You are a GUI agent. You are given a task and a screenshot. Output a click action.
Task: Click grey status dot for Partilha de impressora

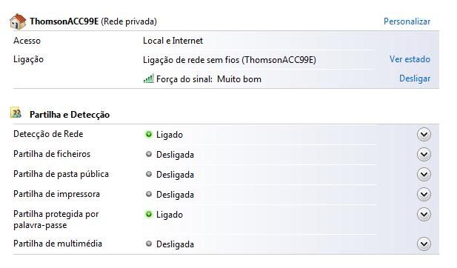(149, 194)
